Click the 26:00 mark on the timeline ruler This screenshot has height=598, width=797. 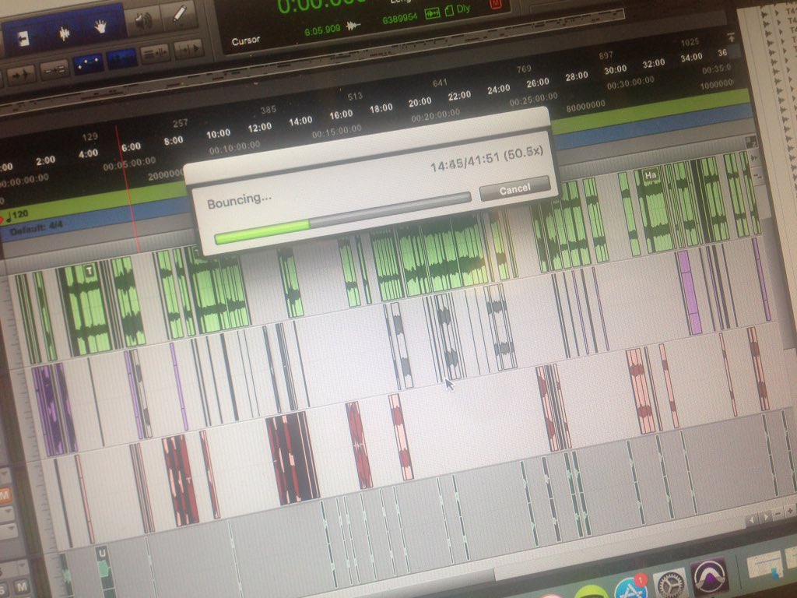[537, 83]
